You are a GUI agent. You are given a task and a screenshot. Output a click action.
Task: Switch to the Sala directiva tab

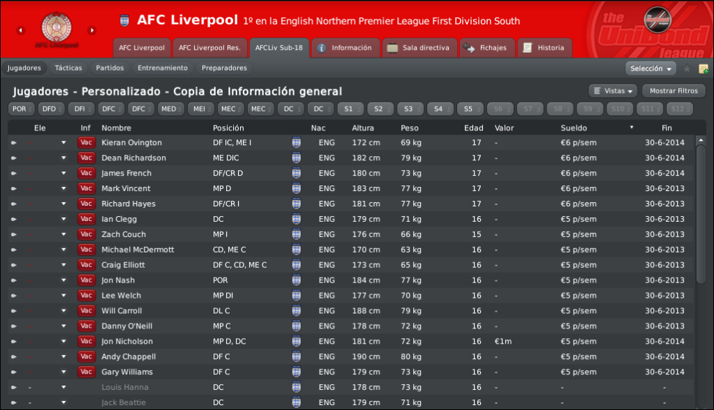(x=419, y=48)
